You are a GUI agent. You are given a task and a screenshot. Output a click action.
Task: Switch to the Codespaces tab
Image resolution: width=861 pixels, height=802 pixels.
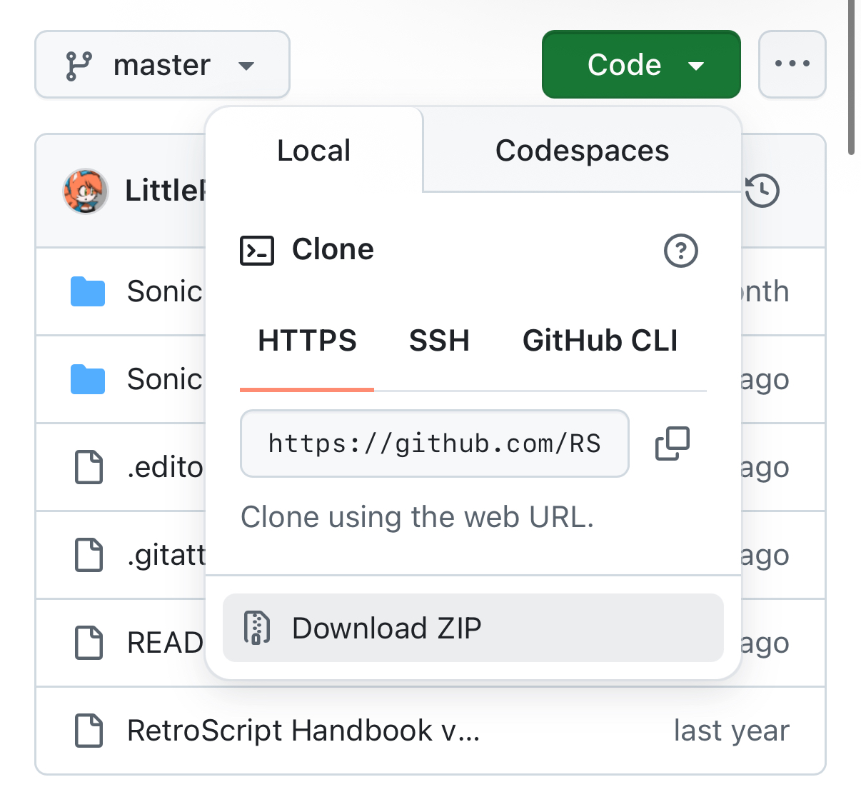pos(582,150)
